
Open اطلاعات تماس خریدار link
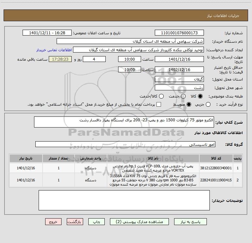tap(54, 50)
